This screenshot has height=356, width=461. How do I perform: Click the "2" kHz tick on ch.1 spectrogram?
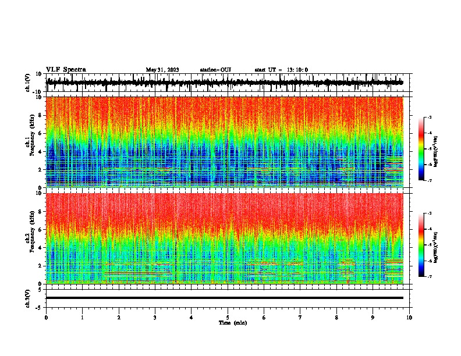pos(40,169)
